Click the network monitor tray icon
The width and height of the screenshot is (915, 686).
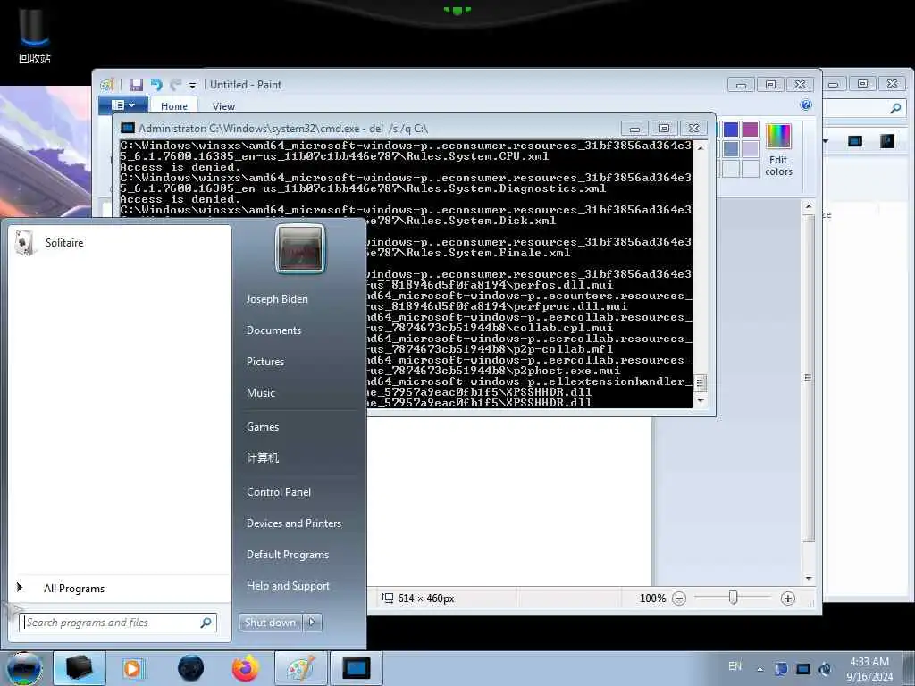click(x=803, y=669)
